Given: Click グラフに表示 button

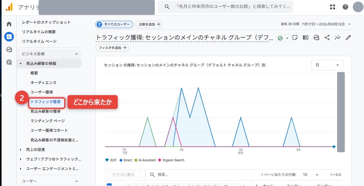Looking at the screenshot, I should 123,175.
